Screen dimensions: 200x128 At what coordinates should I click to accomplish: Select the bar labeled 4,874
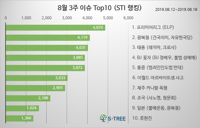coord(56,28)
